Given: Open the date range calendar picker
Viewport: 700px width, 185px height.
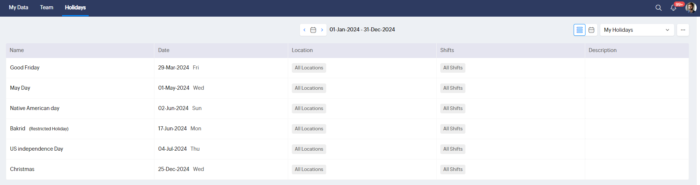Looking at the screenshot, I should click(313, 30).
